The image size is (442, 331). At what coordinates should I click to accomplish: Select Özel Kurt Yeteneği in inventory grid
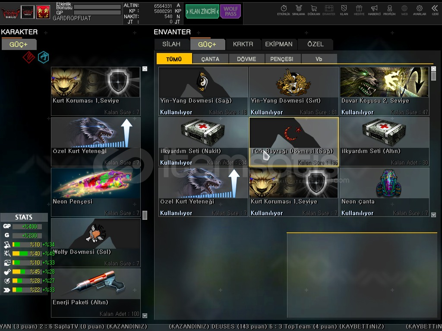(203, 192)
